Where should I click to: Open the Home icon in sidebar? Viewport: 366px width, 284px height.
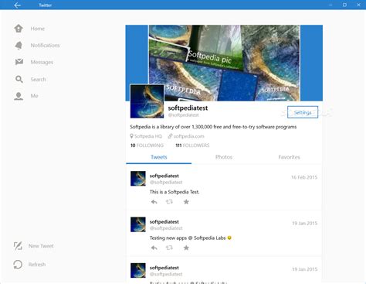(19, 29)
